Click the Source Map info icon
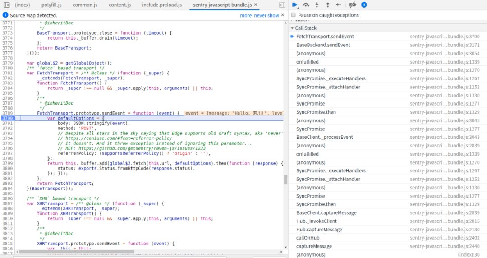This screenshot has width=487, height=258. [x=5, y=15]
